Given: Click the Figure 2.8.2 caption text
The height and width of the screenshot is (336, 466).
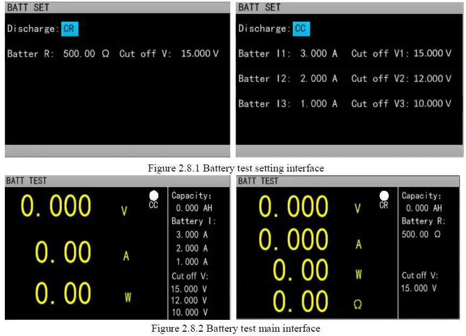Looking at the screenshot, I should [x=236, y=328].
